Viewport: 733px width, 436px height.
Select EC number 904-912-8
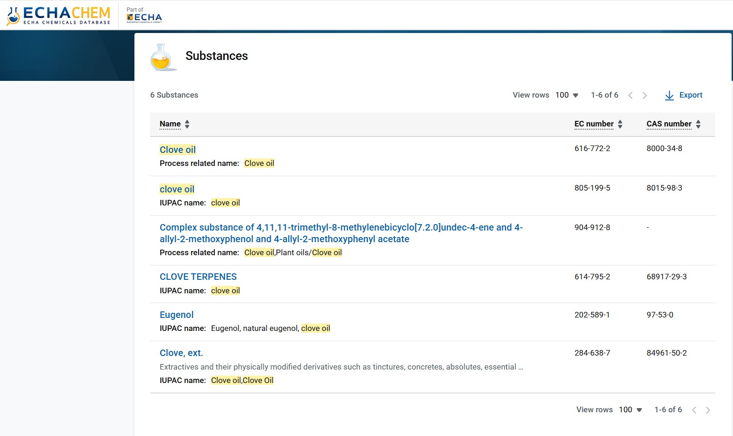(592, 227)
